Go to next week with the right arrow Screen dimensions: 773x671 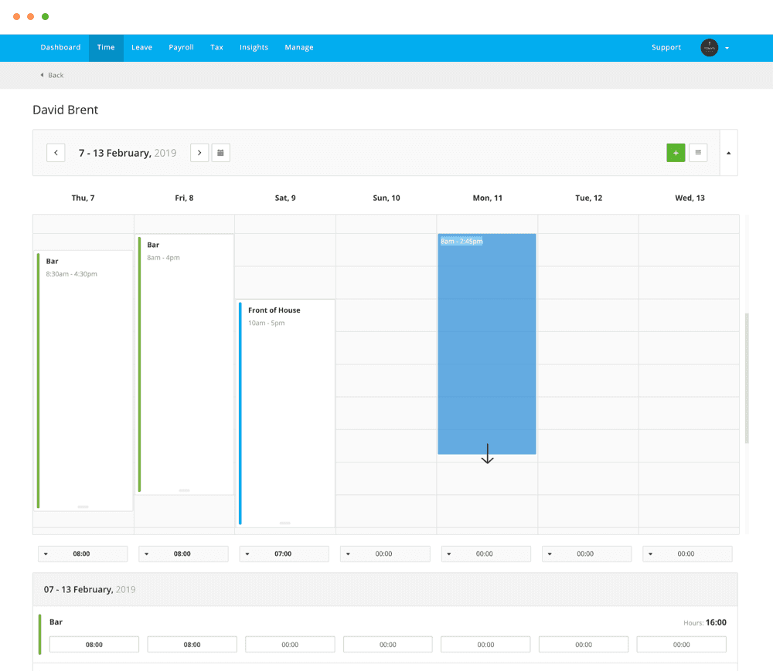[199, 152]
